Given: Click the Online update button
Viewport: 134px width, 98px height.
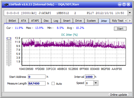Looking at the screenshot, I should pyautogui.click(x=118, y=95).
